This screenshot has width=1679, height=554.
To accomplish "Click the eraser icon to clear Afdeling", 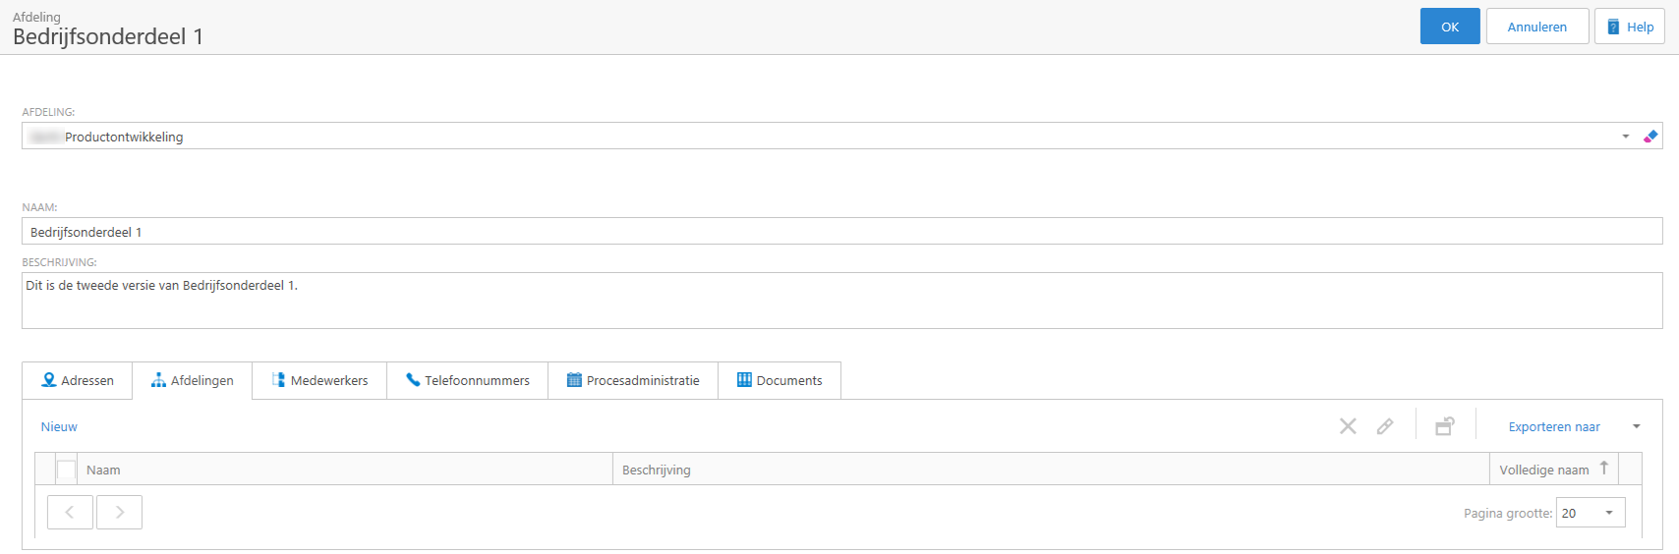I will 1650,137.
